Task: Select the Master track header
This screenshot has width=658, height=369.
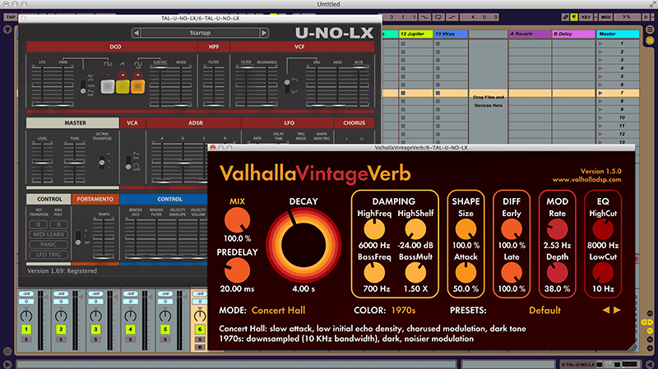Action: coord(618,34)
